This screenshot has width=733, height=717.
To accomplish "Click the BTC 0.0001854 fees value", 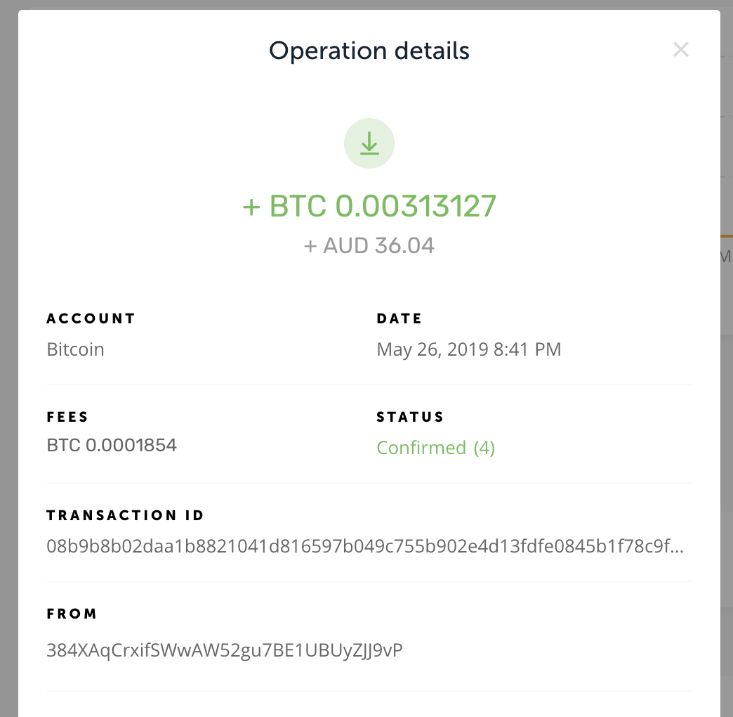I will [x=112, y=445].
